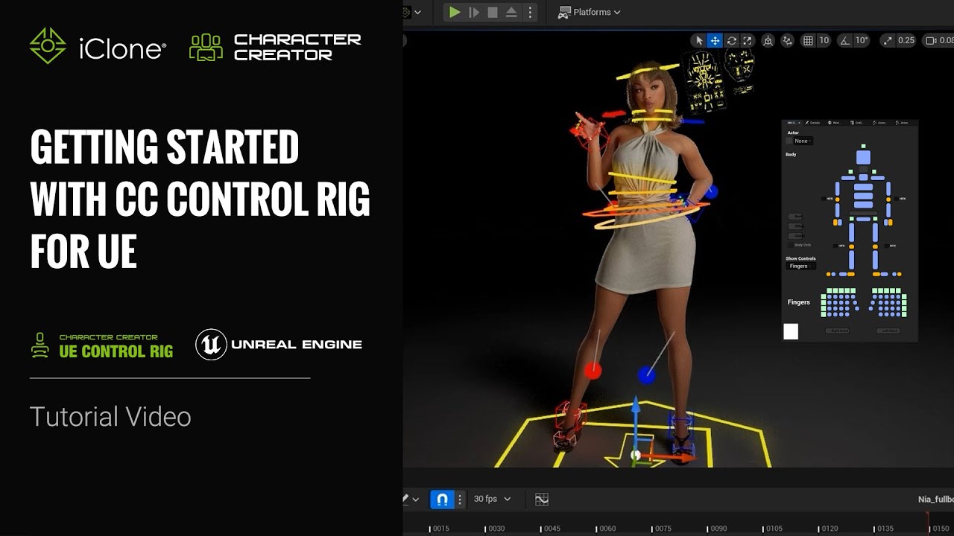Toggle the Body Grids checkbox
This screenshot has height=536, width=954.
point(790,245)
